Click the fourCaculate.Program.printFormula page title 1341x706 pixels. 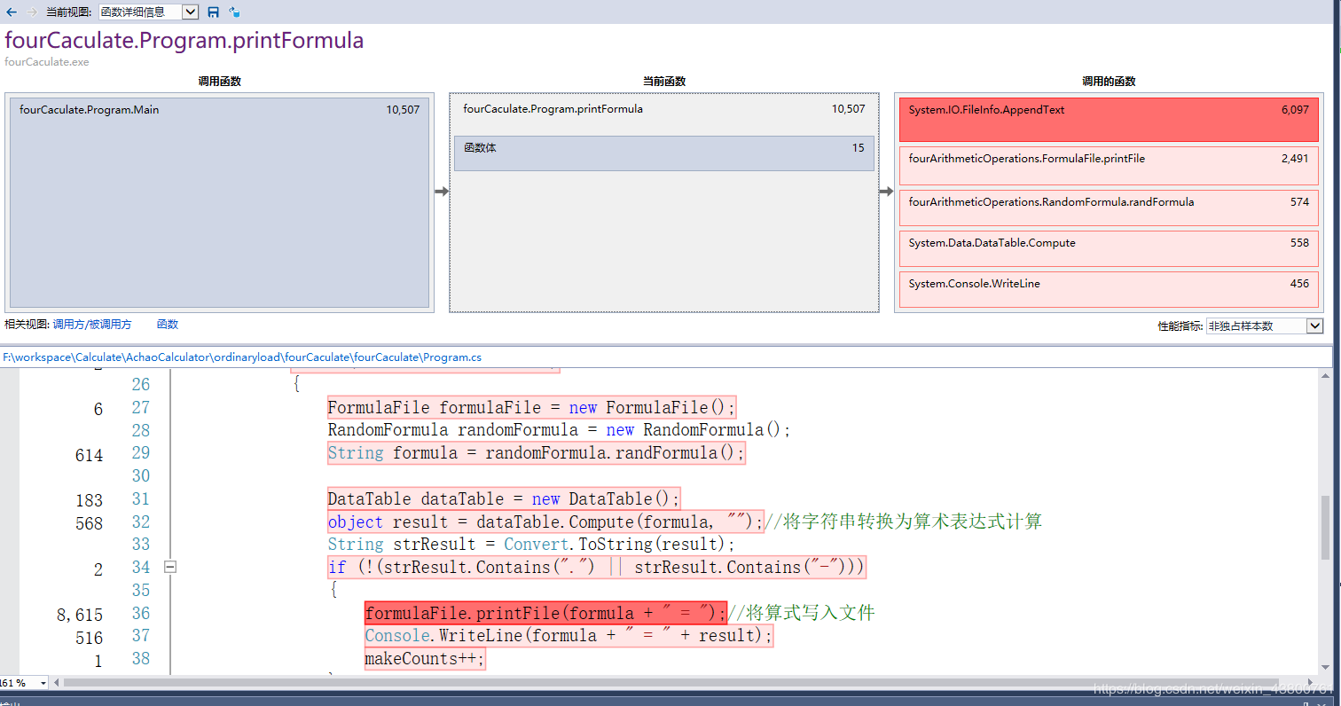coord(184,41)
